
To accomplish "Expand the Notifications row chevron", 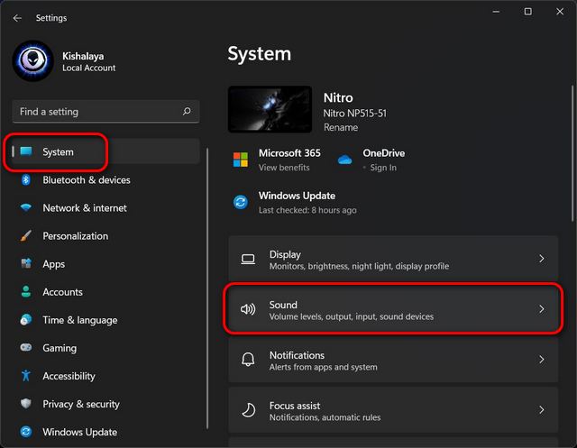I will (541, 360).
